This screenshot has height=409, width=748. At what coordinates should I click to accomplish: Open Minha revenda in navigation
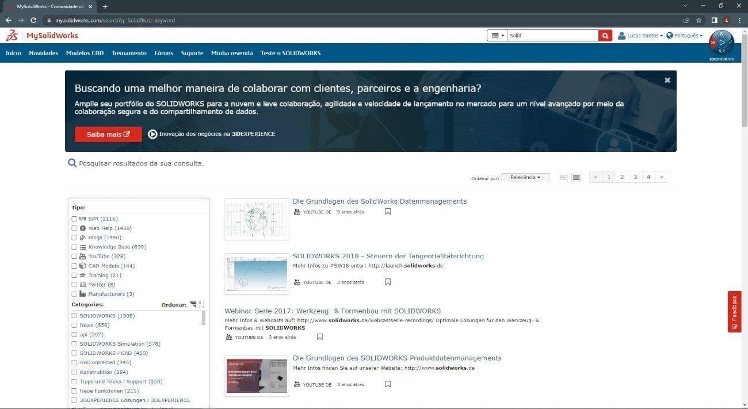click(232, 53)
